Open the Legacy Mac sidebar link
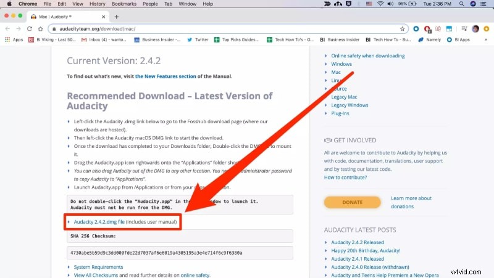 pyautogui.click(x=344, y=97)
